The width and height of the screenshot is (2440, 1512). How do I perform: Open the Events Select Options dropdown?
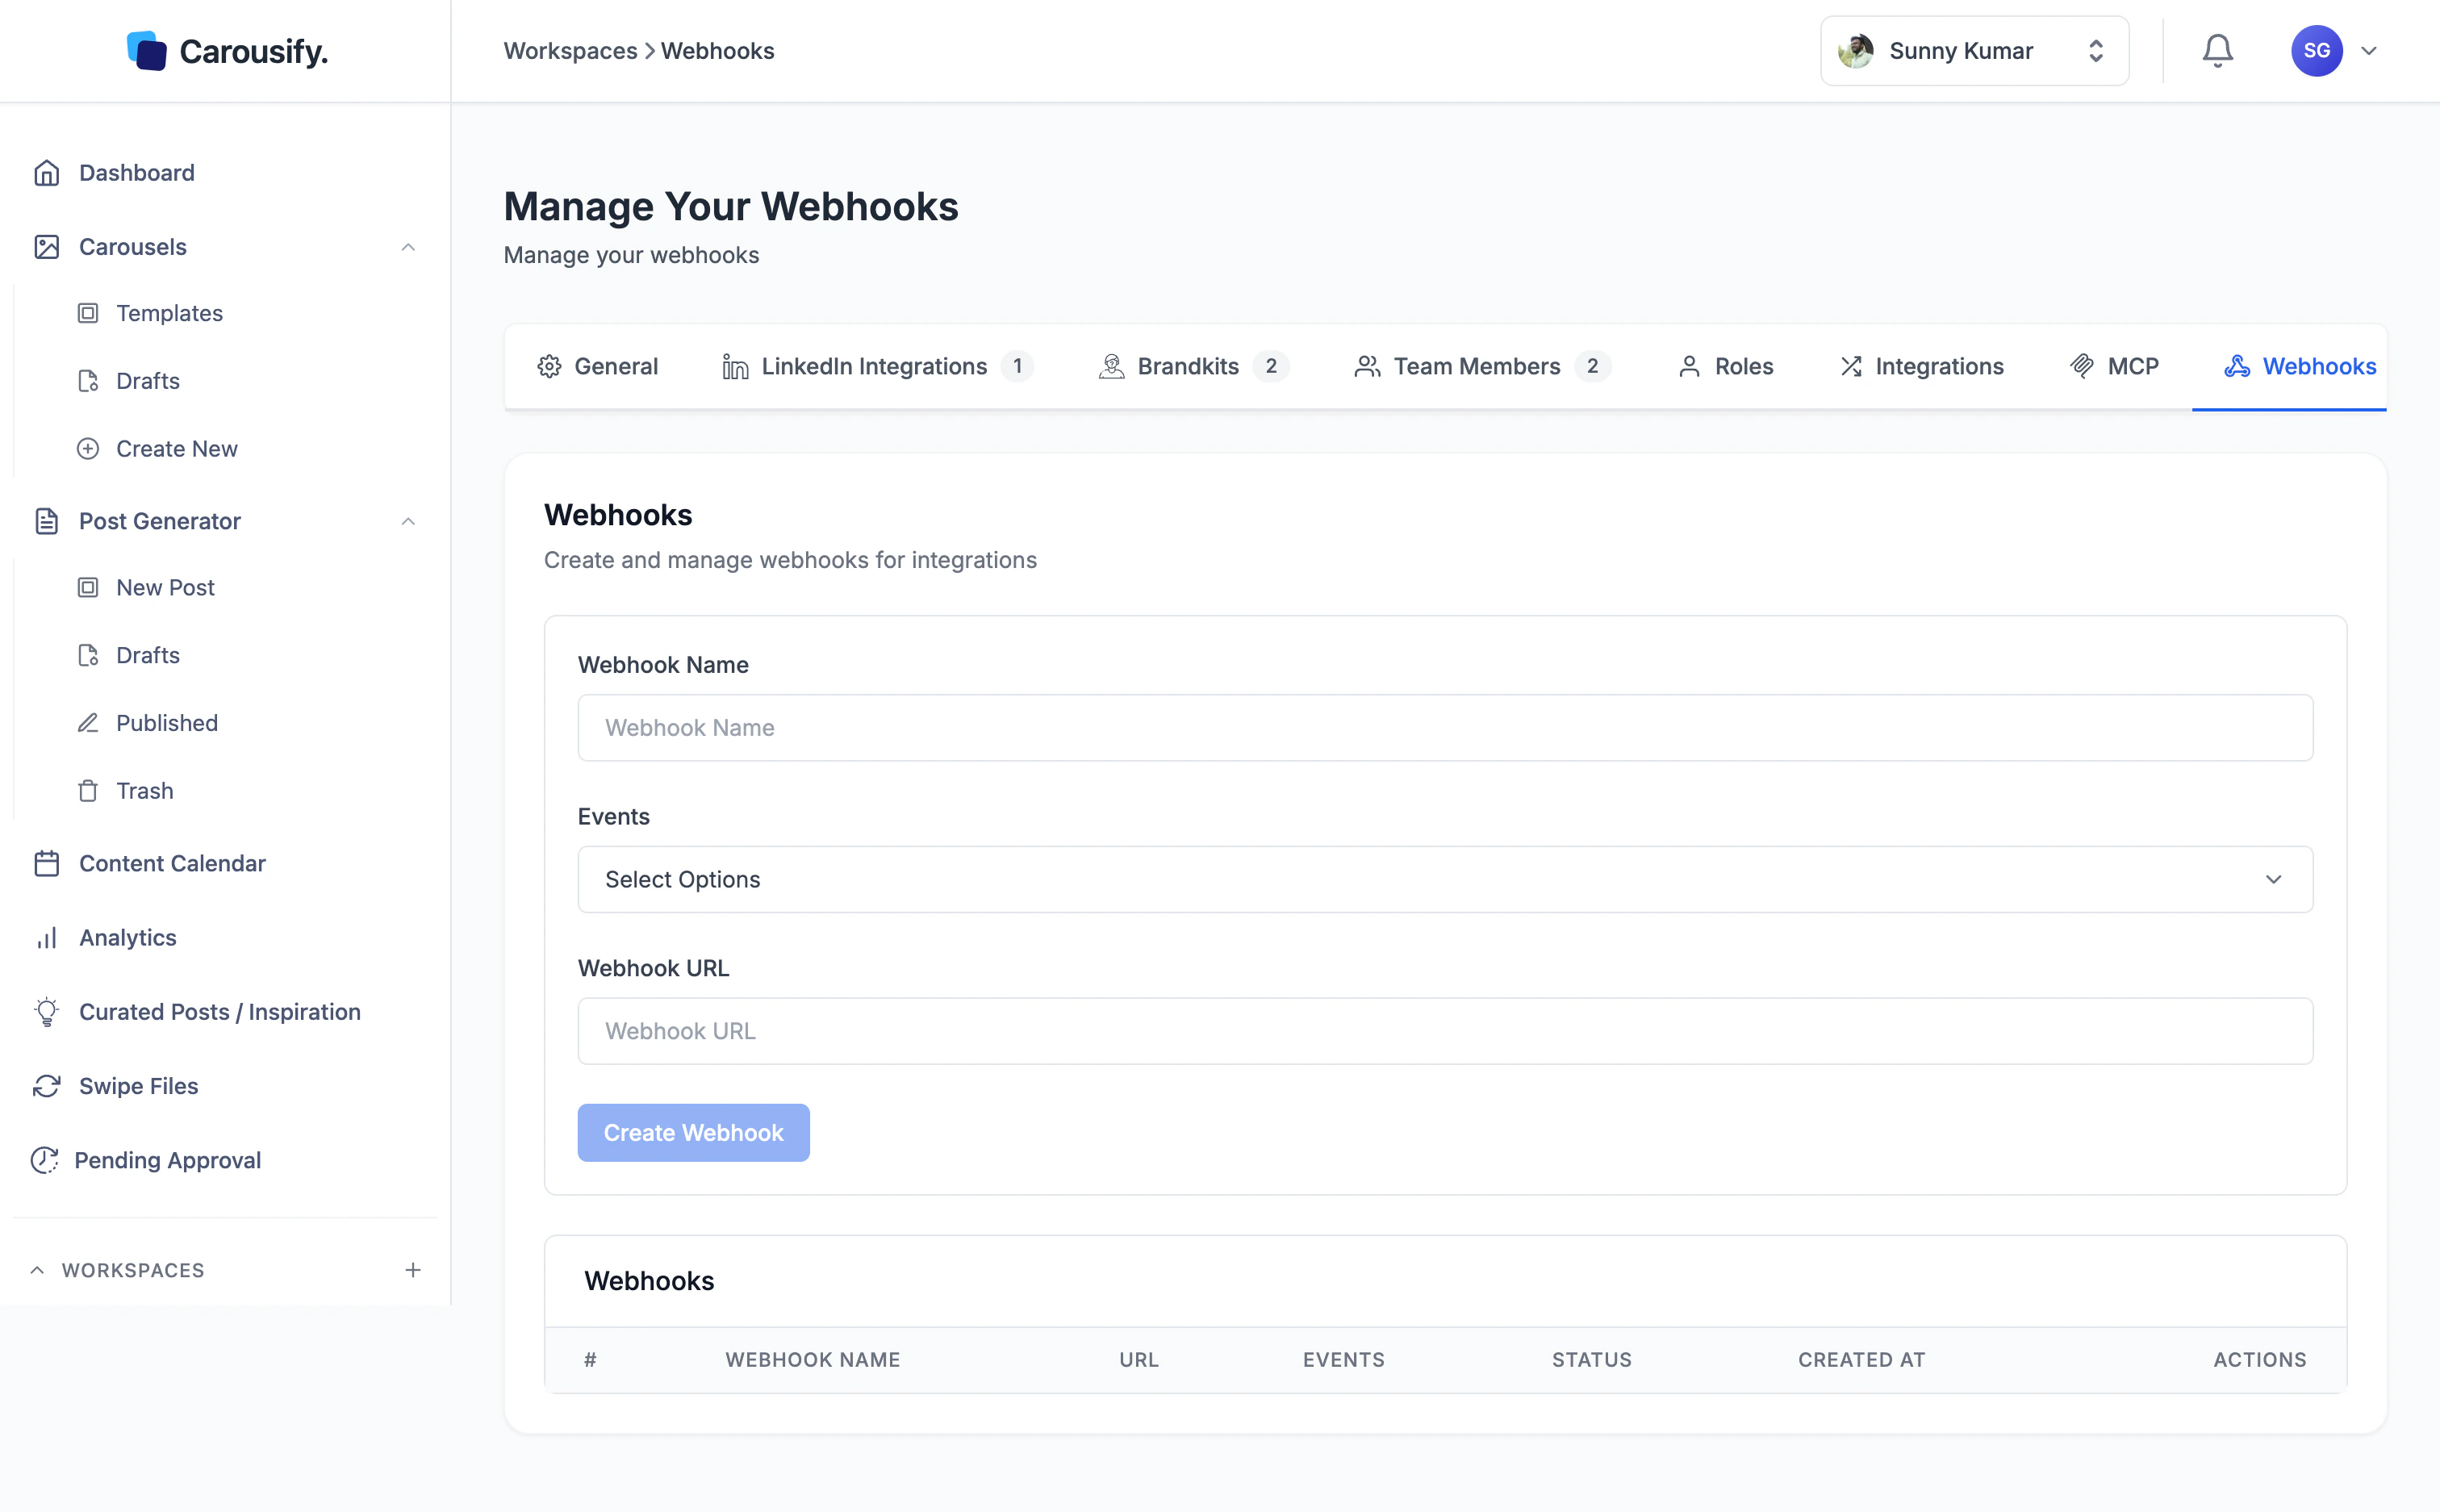point(1445,879)
